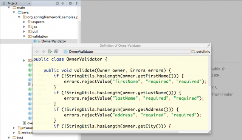The width and height of the screenshot is (242, 140).
Task: Click vertical scrollbar of definition popup
Action: click(209, 71)
